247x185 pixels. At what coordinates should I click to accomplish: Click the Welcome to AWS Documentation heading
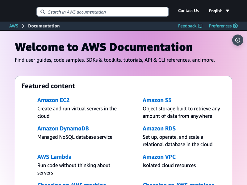pos(104,47)
